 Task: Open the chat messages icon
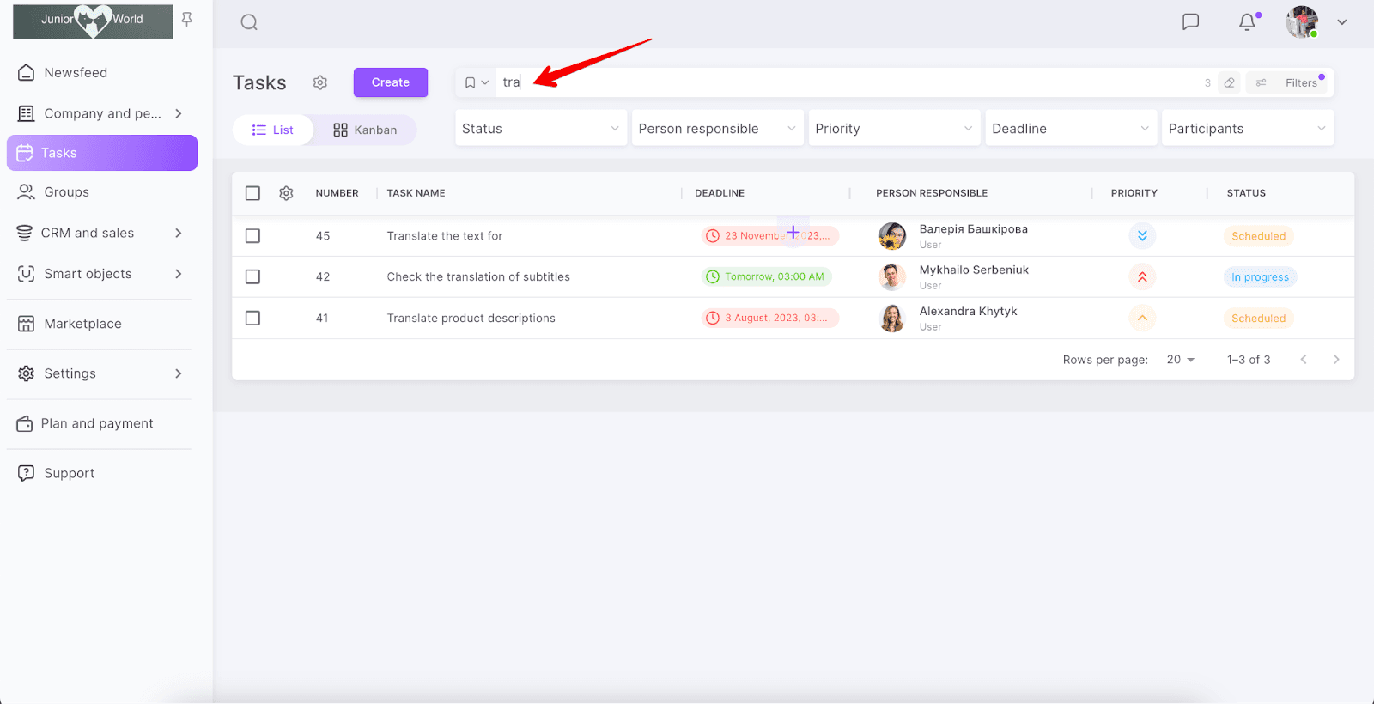[x=1190, y=21]
